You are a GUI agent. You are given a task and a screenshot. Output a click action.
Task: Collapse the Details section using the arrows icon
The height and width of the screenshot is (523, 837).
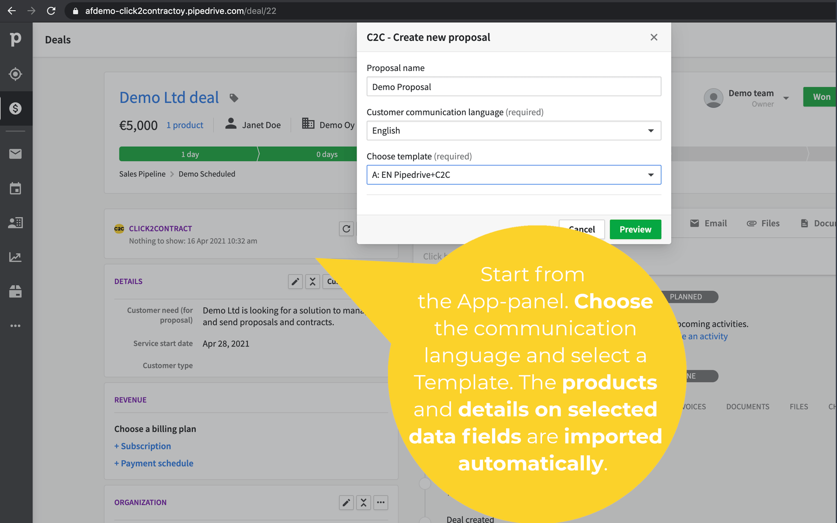click(x=313, y=282)
